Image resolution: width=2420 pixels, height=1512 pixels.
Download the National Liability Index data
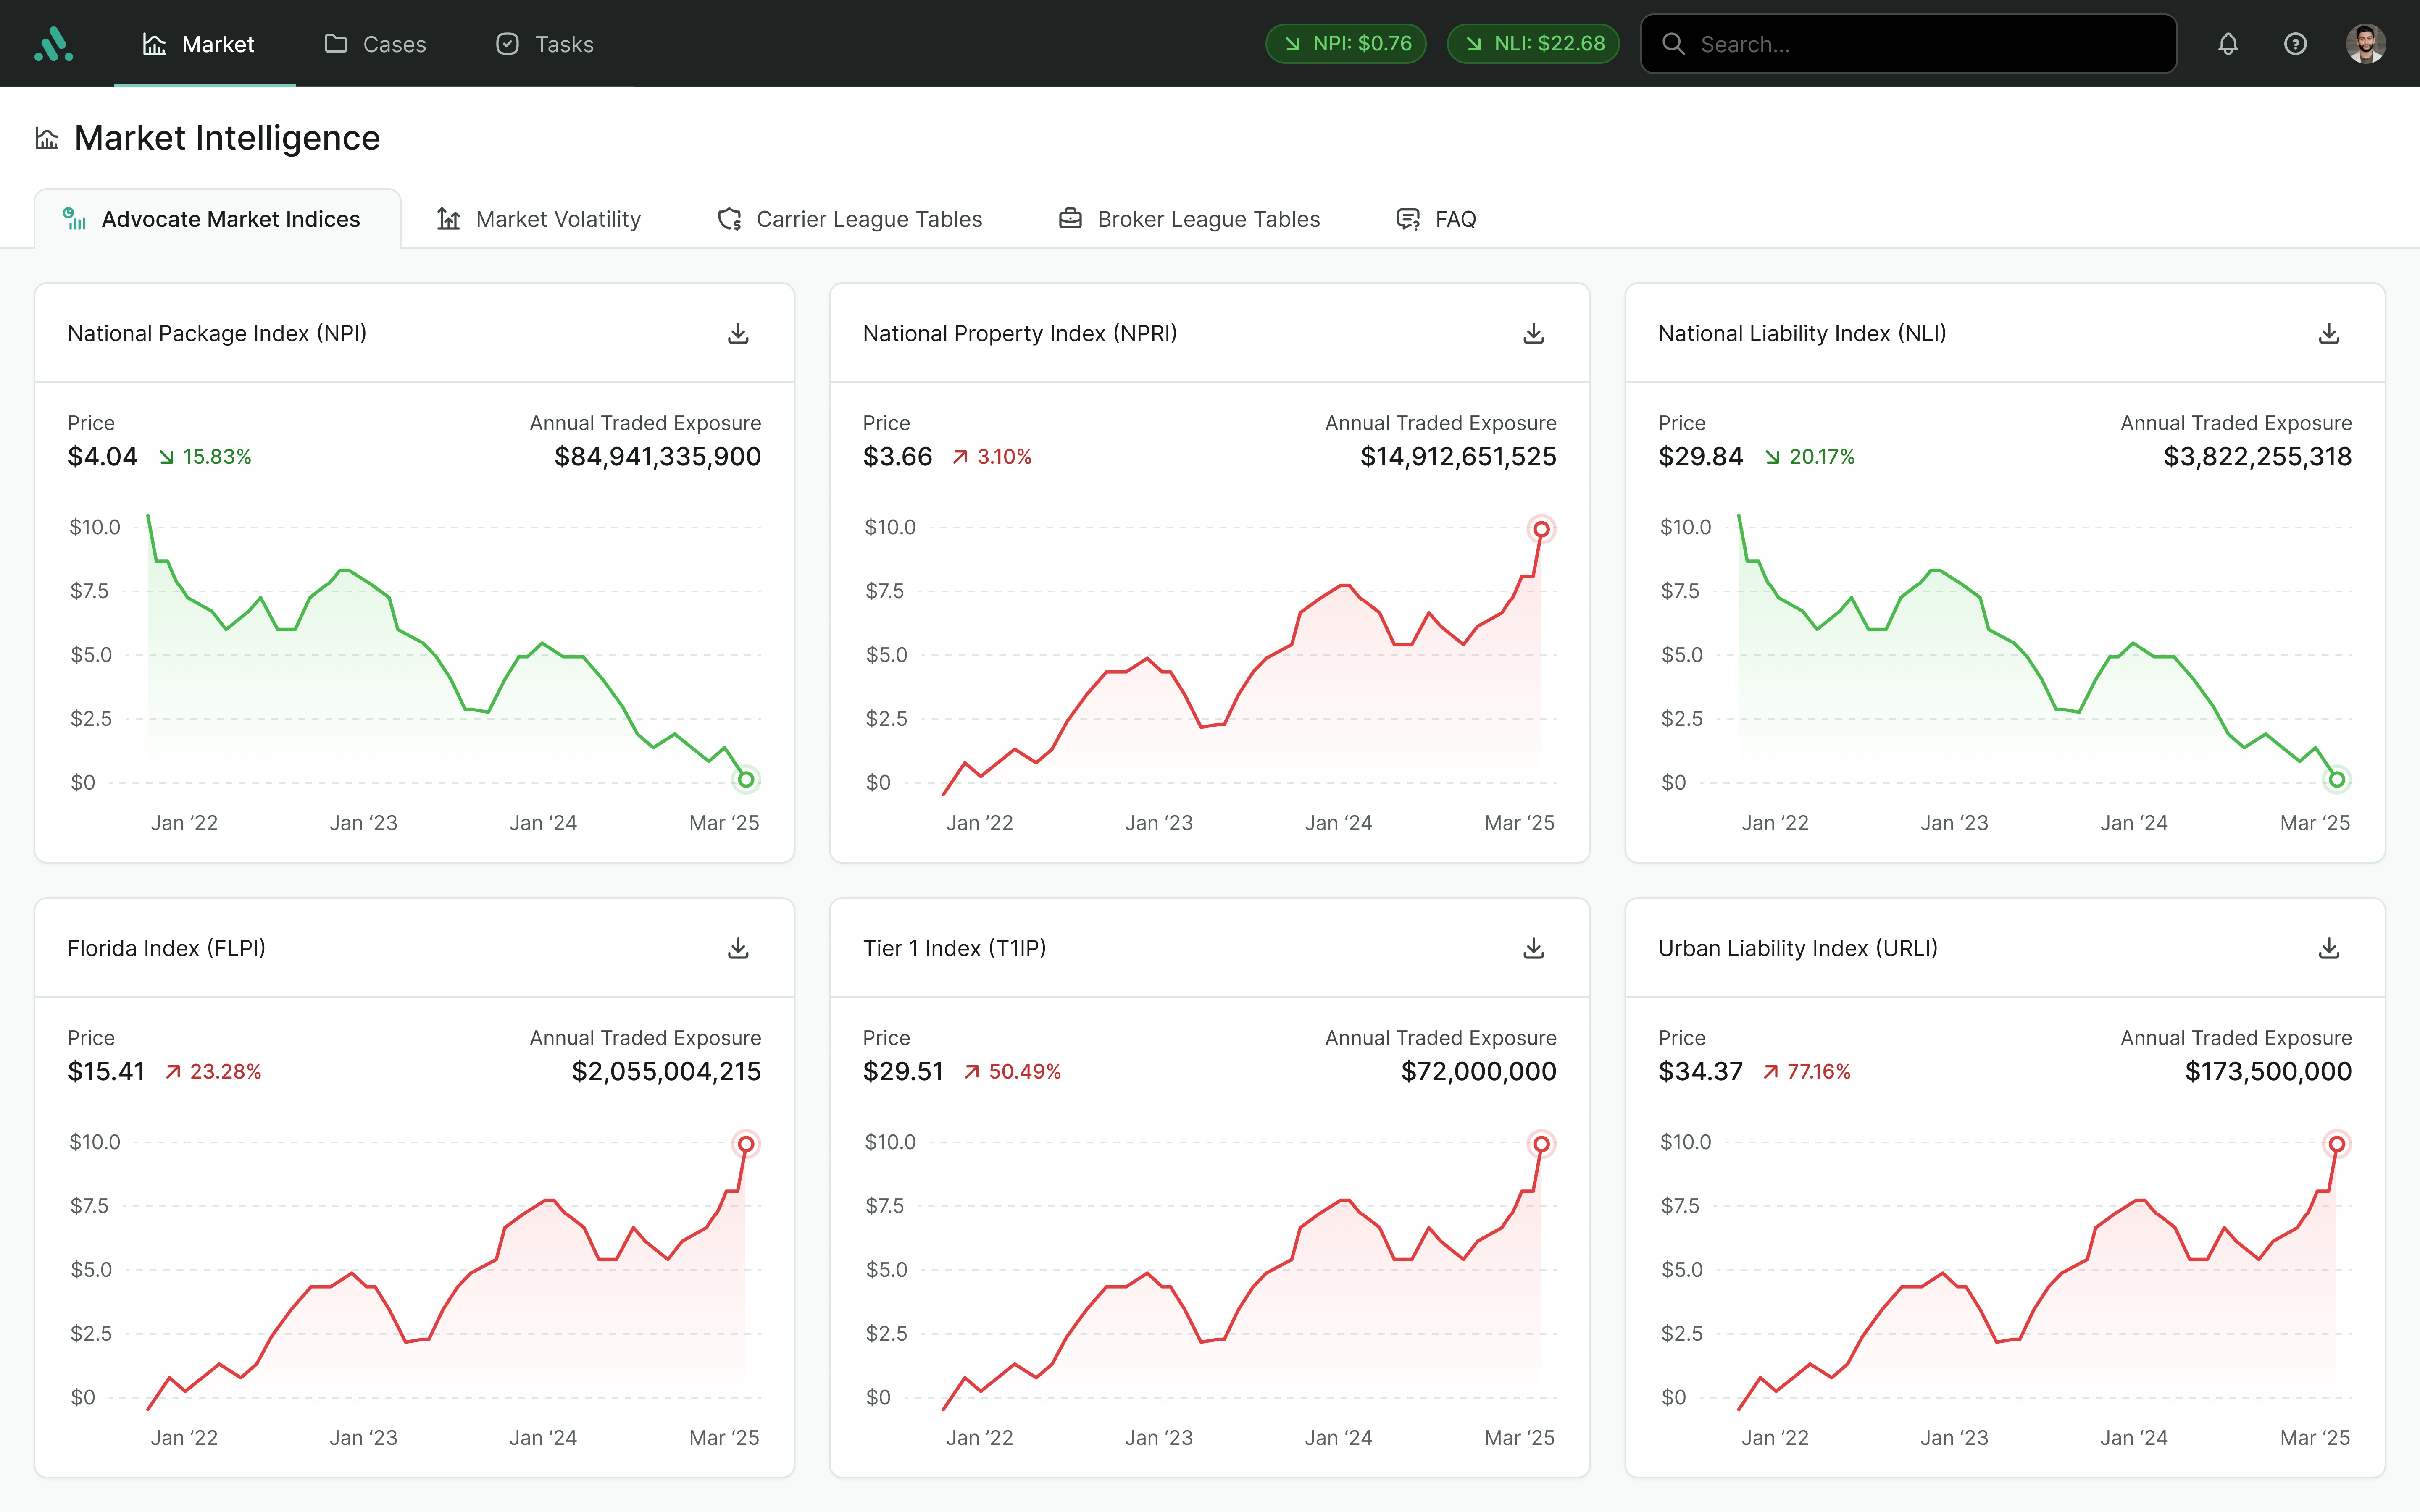pos(2329,333)
